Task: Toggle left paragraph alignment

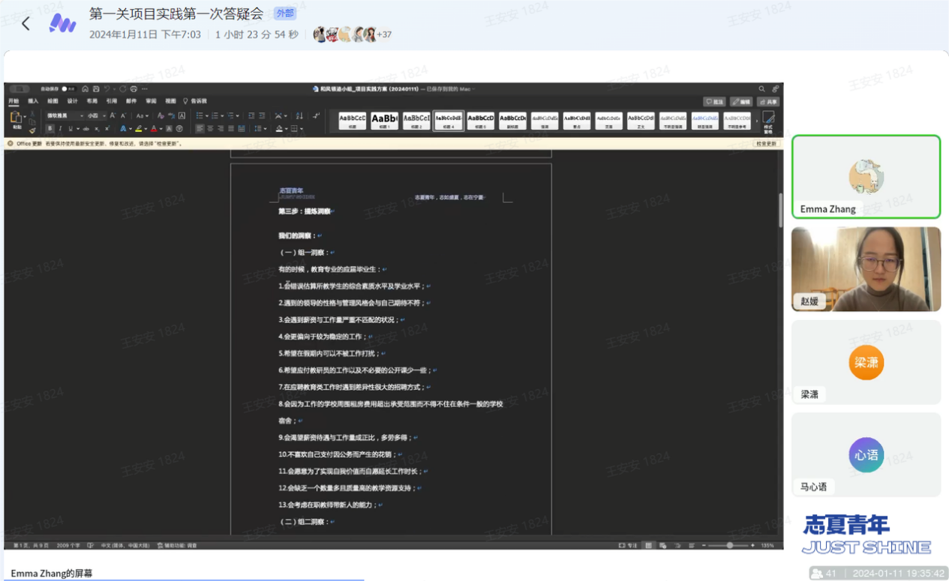Action: [200, 129]
